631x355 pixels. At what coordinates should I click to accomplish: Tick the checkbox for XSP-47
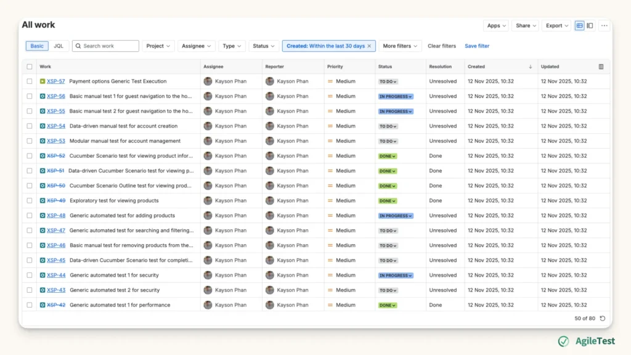pos(30,231)
